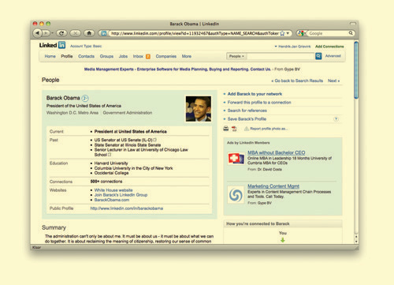394x285 pixels.
Task: Click Barack Obama's profile photo
Action: point(199,109)
